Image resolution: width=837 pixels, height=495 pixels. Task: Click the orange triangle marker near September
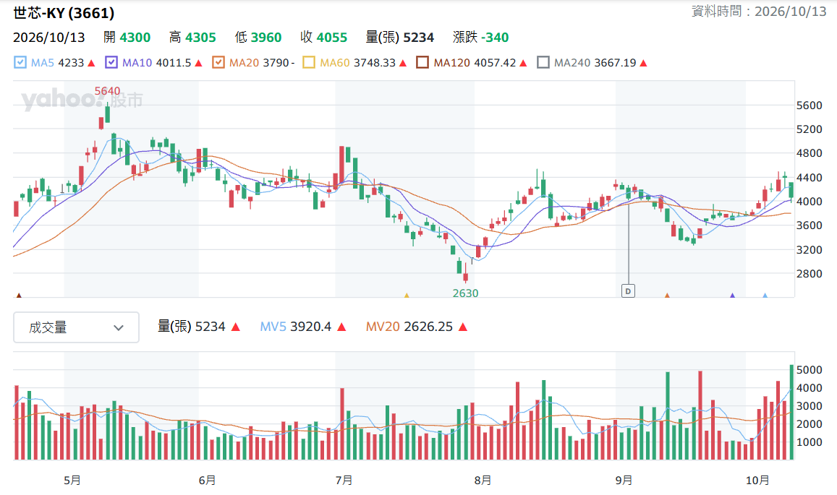point(667,295)
